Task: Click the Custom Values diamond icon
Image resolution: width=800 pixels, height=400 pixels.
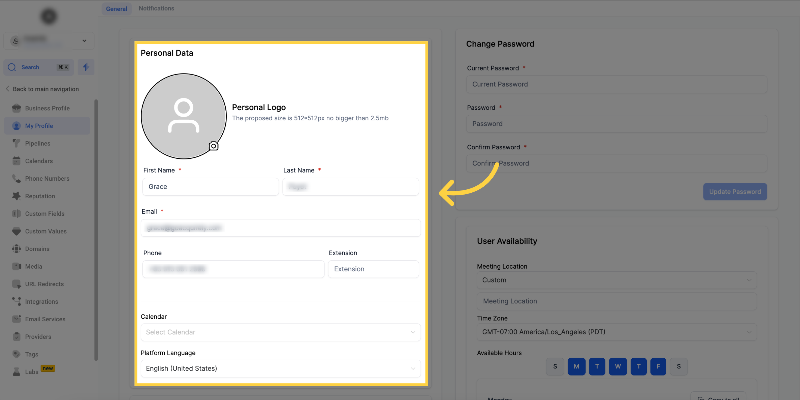Action: 16,231
